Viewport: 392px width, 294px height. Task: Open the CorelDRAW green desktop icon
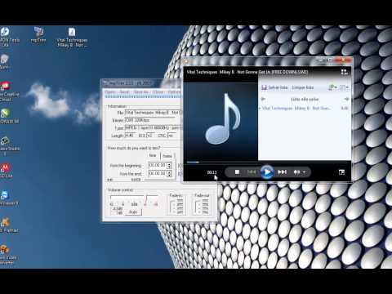coord(6,116)
